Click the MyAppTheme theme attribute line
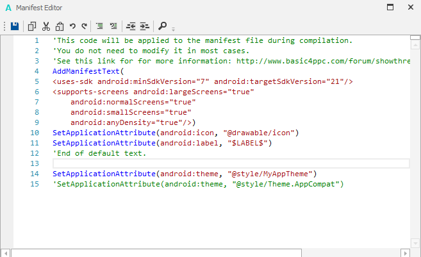This screenshot has width=421, height=257. pyautogui.click(x=185, y=174)
